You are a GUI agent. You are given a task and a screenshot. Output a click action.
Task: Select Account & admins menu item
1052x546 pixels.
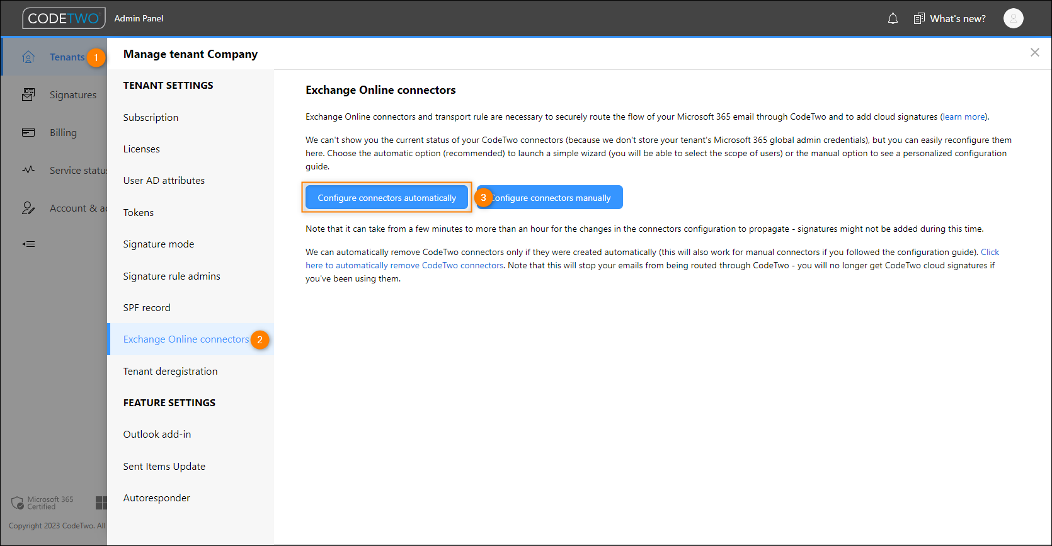point(78,208)
